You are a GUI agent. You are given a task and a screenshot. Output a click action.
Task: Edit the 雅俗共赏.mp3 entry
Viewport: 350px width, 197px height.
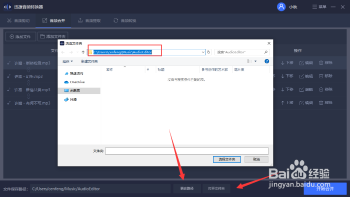click(x=306, y=89)
